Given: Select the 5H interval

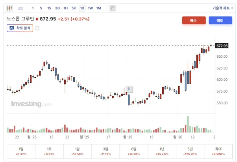Looking at the screenshot, I should [74, 8].
